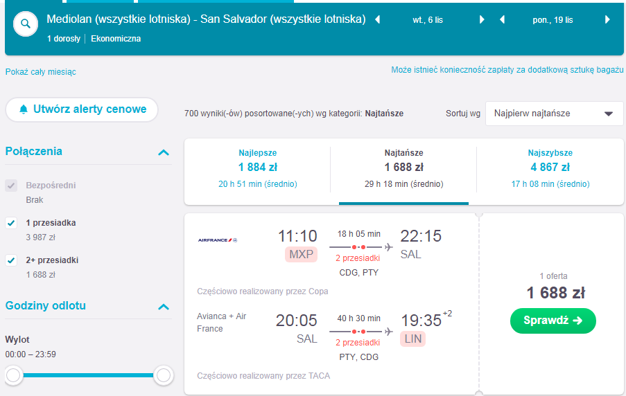Select next return date arrow
The width and height of the screenshot is (626, 396).
click(x=607, y=19)
